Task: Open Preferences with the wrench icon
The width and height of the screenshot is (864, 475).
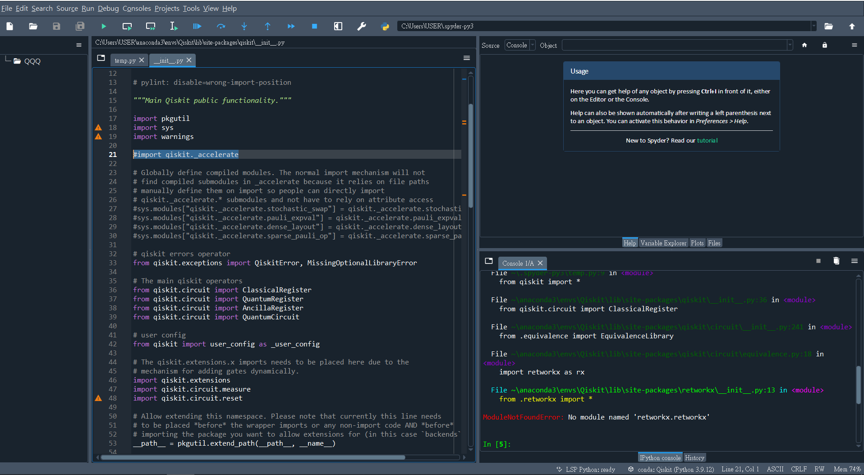Action: pyautogui.click(x=361, y=26)
